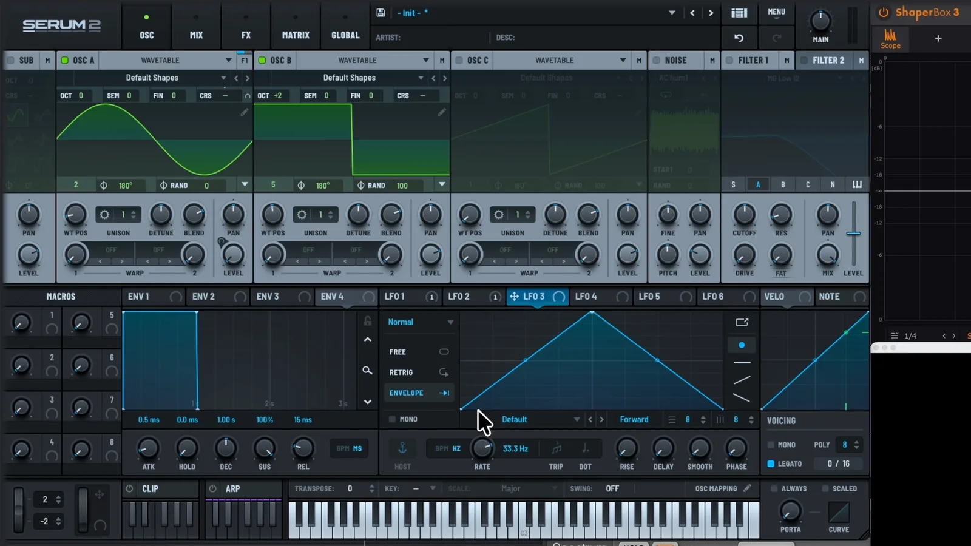Click the LFO export shape icon
The height and width of the screenshot is (546, 971).
click(742, 322)
